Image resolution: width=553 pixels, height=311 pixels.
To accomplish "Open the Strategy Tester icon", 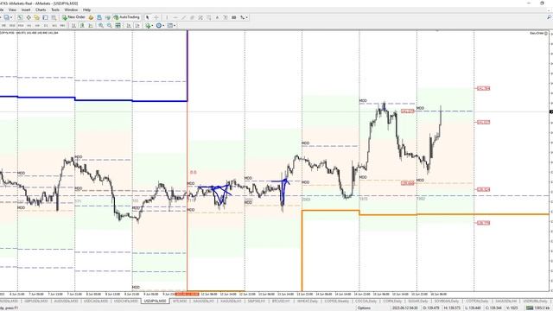I will [x=54, y=17].
